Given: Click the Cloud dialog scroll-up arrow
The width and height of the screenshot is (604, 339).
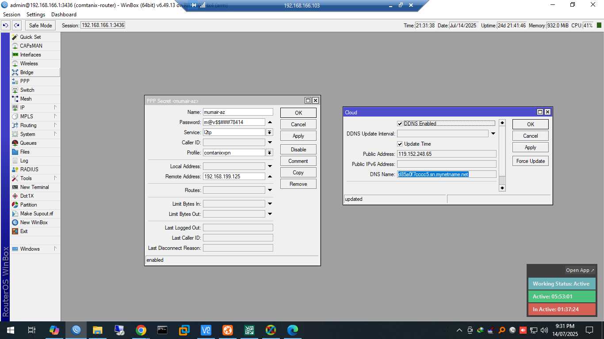Looking at the screenshot, I should tap(502, 123).
